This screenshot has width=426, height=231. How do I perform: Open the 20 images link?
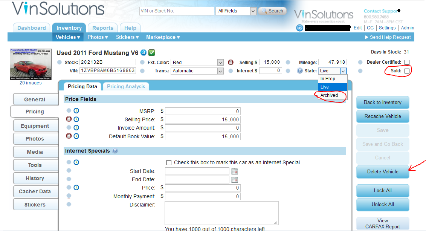[31, 83]
